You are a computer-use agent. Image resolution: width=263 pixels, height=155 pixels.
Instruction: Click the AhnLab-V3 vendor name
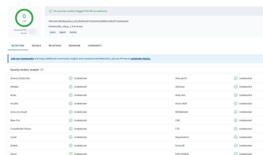tap(181, 78)
